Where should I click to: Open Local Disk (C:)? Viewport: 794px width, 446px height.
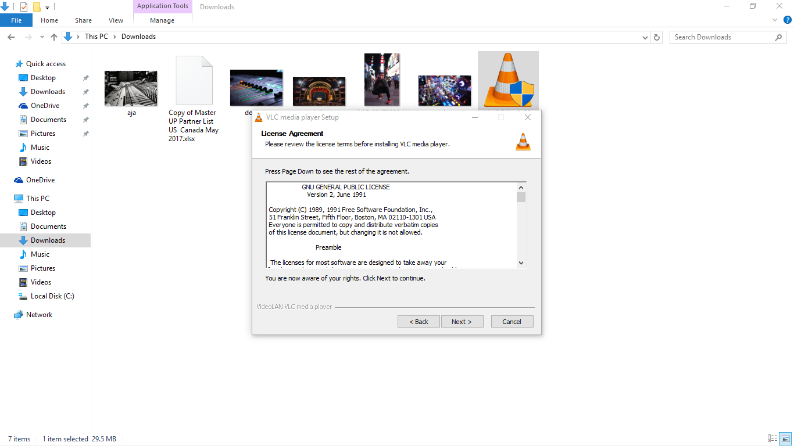click(x=52, y=296)
